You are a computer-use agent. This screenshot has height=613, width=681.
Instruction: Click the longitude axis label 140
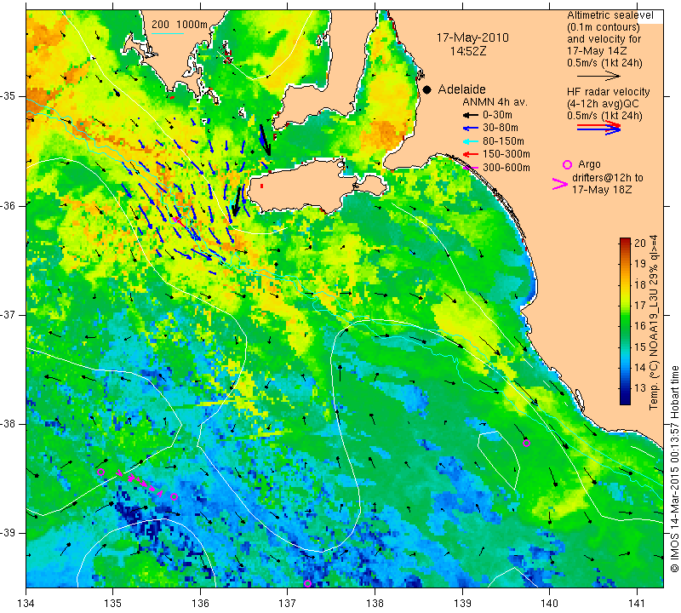coord(549,604)
